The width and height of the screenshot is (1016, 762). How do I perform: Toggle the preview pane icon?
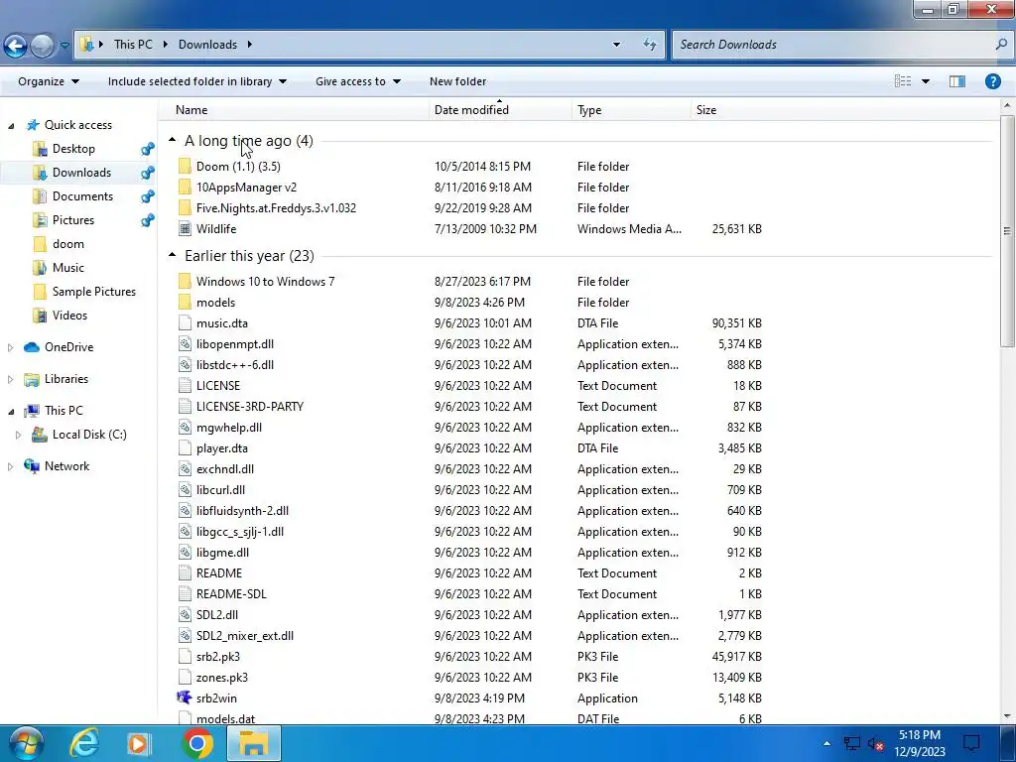[957, 81]
